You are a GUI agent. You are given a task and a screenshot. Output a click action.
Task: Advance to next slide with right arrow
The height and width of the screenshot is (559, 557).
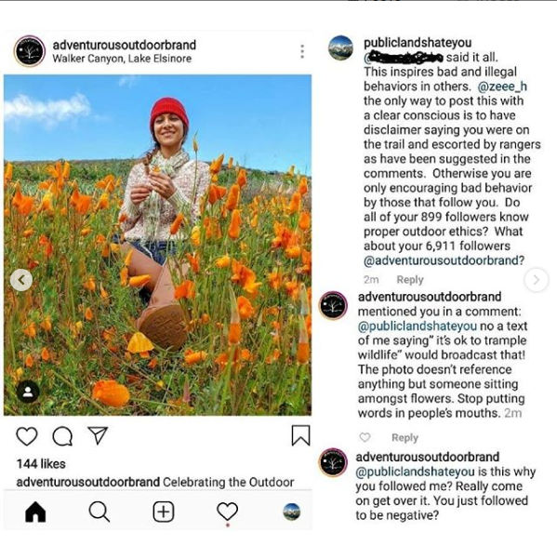pyautogui.click(x=537, y=280)
